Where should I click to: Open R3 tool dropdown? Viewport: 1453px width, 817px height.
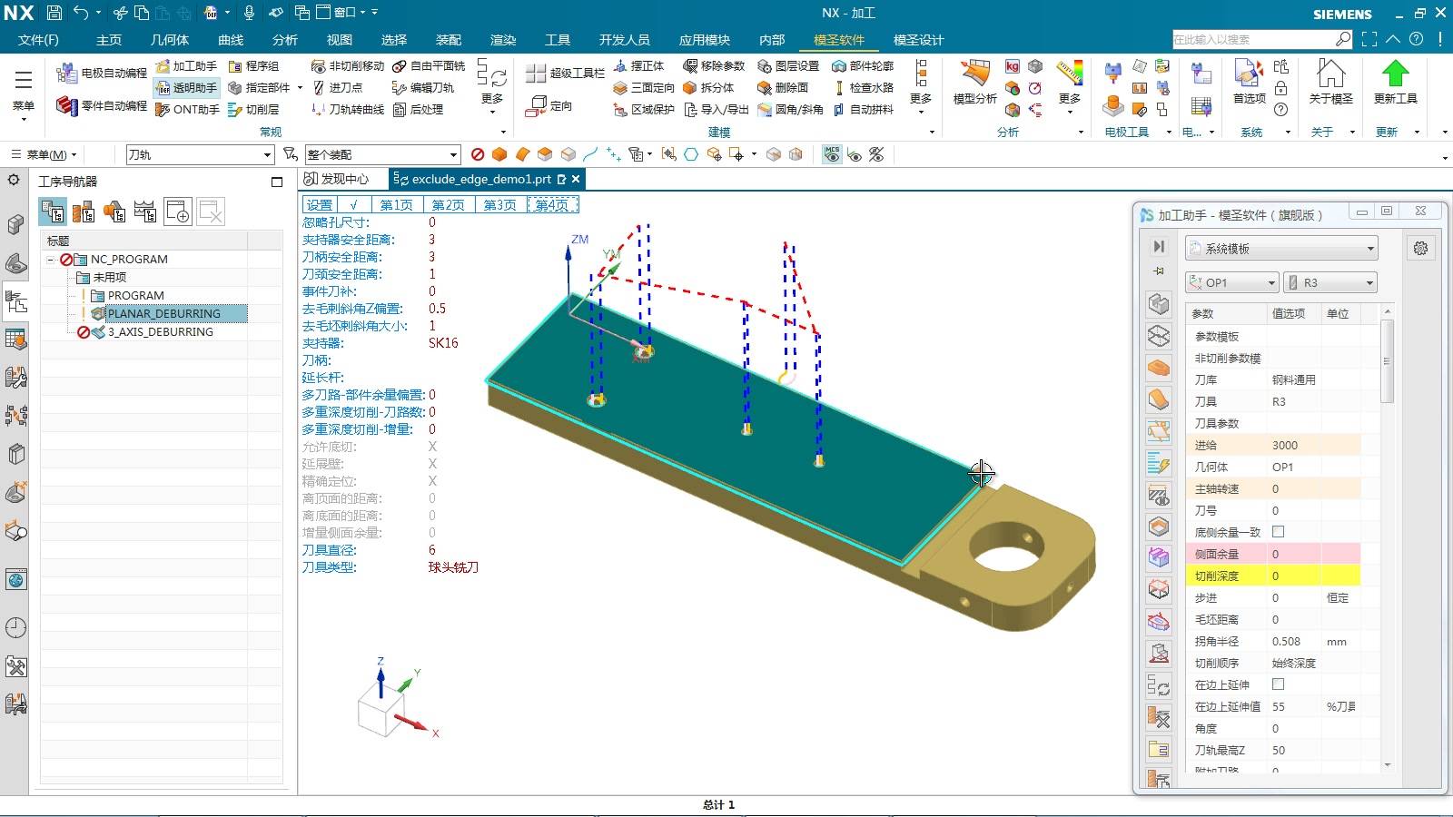1330,282
